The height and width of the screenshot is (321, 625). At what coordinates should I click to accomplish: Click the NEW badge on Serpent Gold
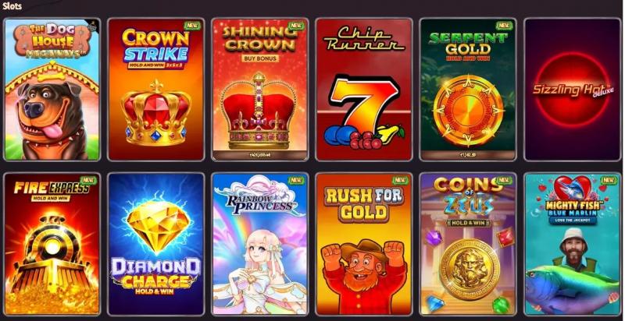505,26
